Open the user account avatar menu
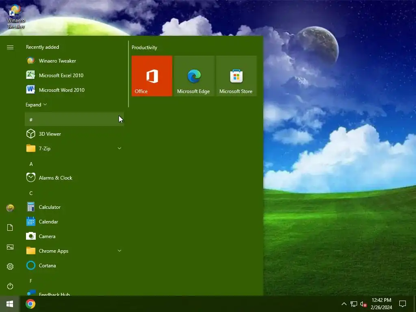 (10, 208)
